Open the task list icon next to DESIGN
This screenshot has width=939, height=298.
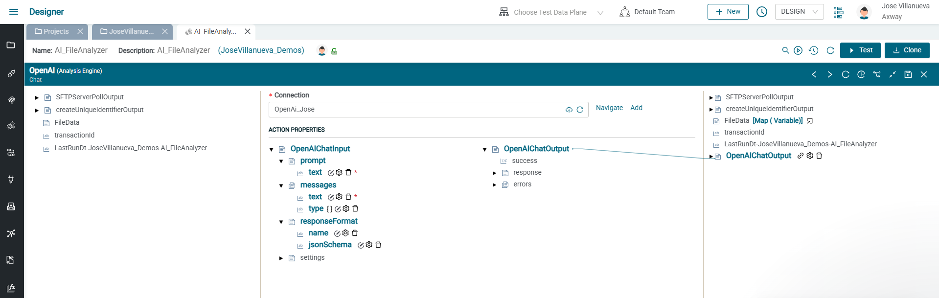(x=838, y=12)
